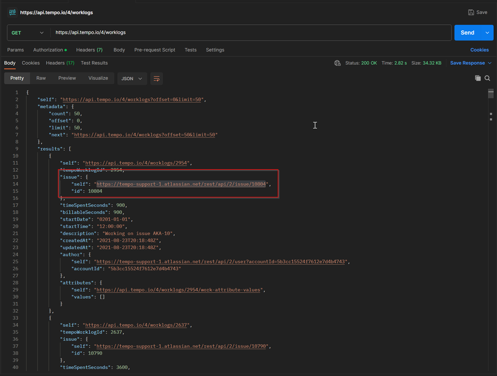
Task: Open search in response body
Action: coord(487,78)
